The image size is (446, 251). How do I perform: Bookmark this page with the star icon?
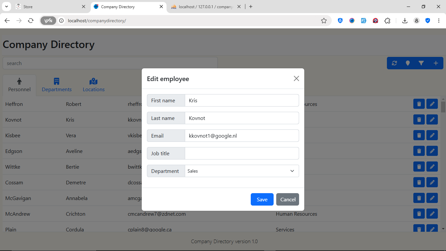coord(324,21)
